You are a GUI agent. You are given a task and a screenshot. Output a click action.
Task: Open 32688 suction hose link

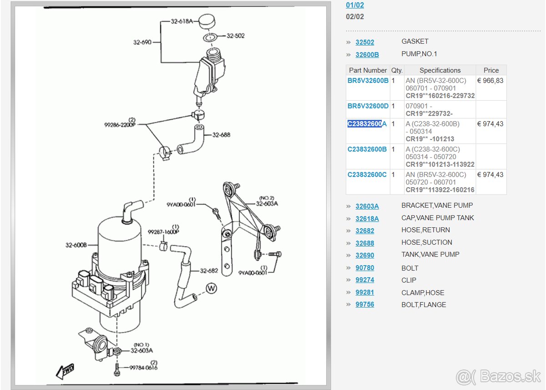click(x=364, y=243)
